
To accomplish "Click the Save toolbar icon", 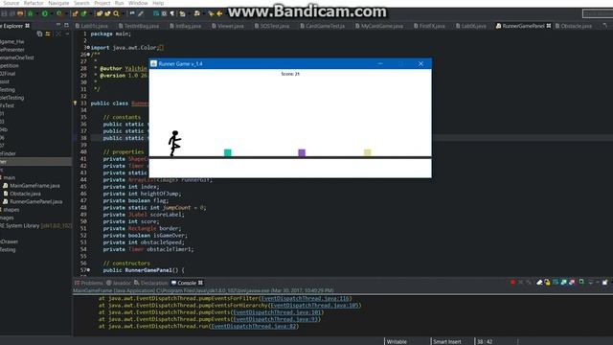I will (4, 13).
